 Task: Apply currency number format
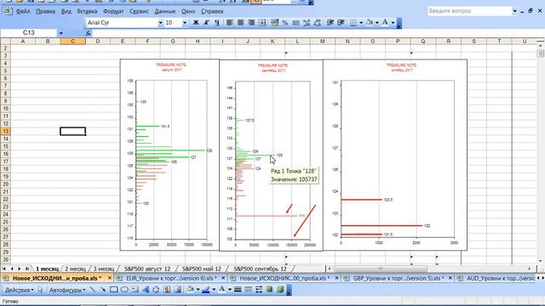274,23
